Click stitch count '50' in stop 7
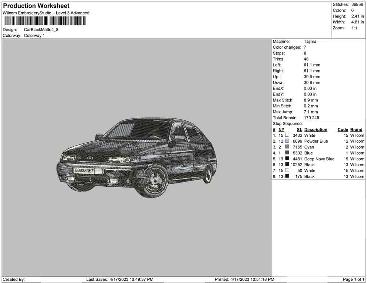367x283 pixels. pos(300,170)
